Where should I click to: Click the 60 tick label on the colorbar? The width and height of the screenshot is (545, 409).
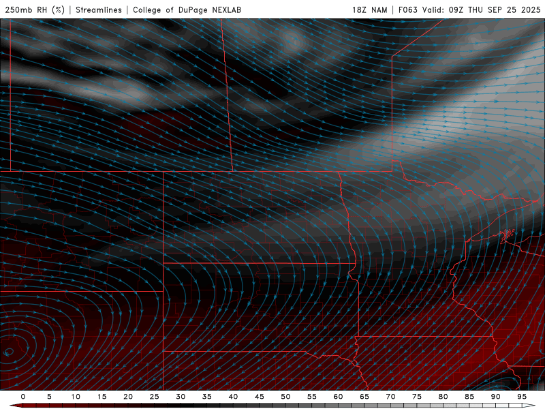338,397
